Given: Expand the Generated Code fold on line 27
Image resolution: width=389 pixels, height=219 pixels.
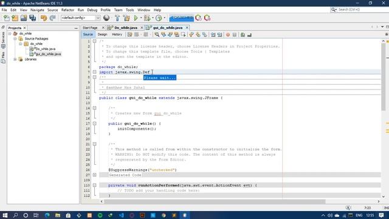Looking at the screenshot, I should tap(95, 175).
